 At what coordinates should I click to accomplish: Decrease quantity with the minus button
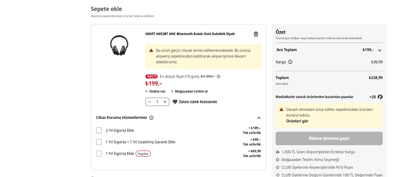pyautogui.click(x=150, y=102)
